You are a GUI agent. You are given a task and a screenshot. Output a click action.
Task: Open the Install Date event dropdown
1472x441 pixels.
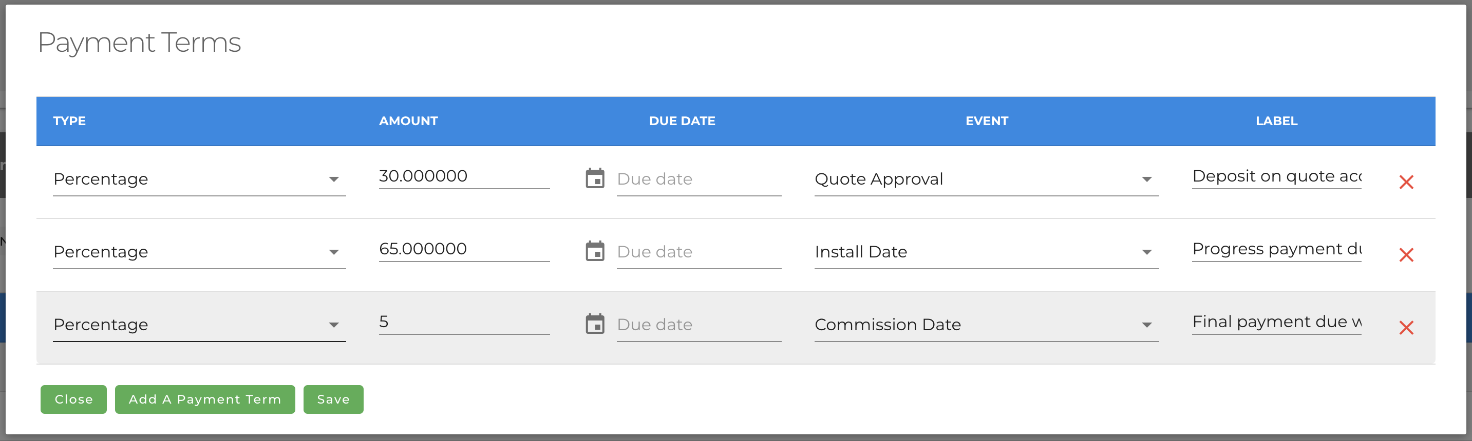(x=986, y=252)
